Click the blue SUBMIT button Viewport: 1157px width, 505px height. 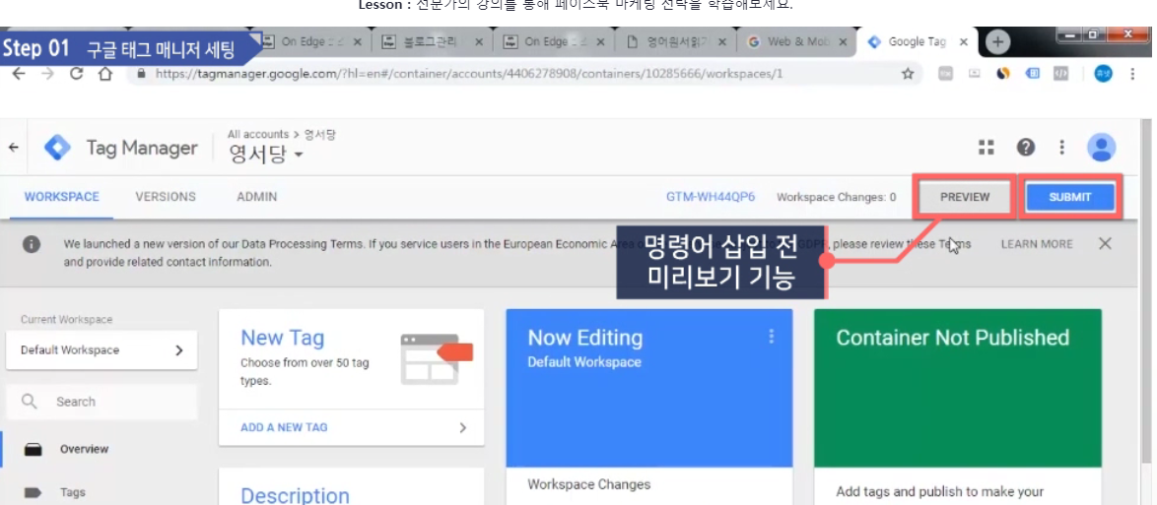pos(1070,197)
